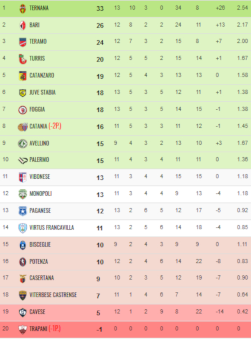
Task: Click the Bisceglie team name
Action: pos(41,245)
